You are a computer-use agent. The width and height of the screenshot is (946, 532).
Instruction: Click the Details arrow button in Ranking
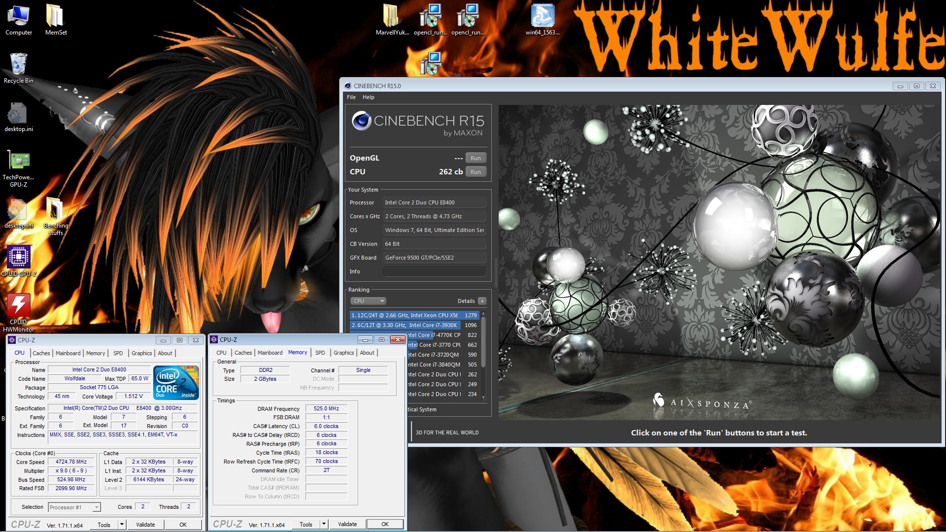(482, 301)
